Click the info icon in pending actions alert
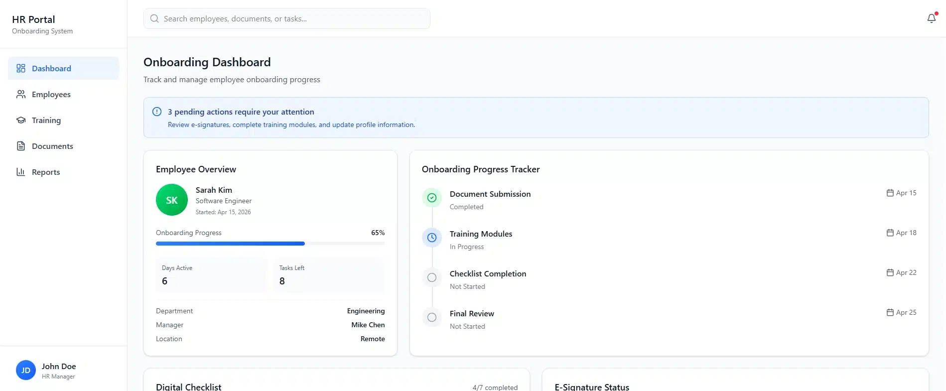Viewport: 946px width, 391px height. [157, 112]
